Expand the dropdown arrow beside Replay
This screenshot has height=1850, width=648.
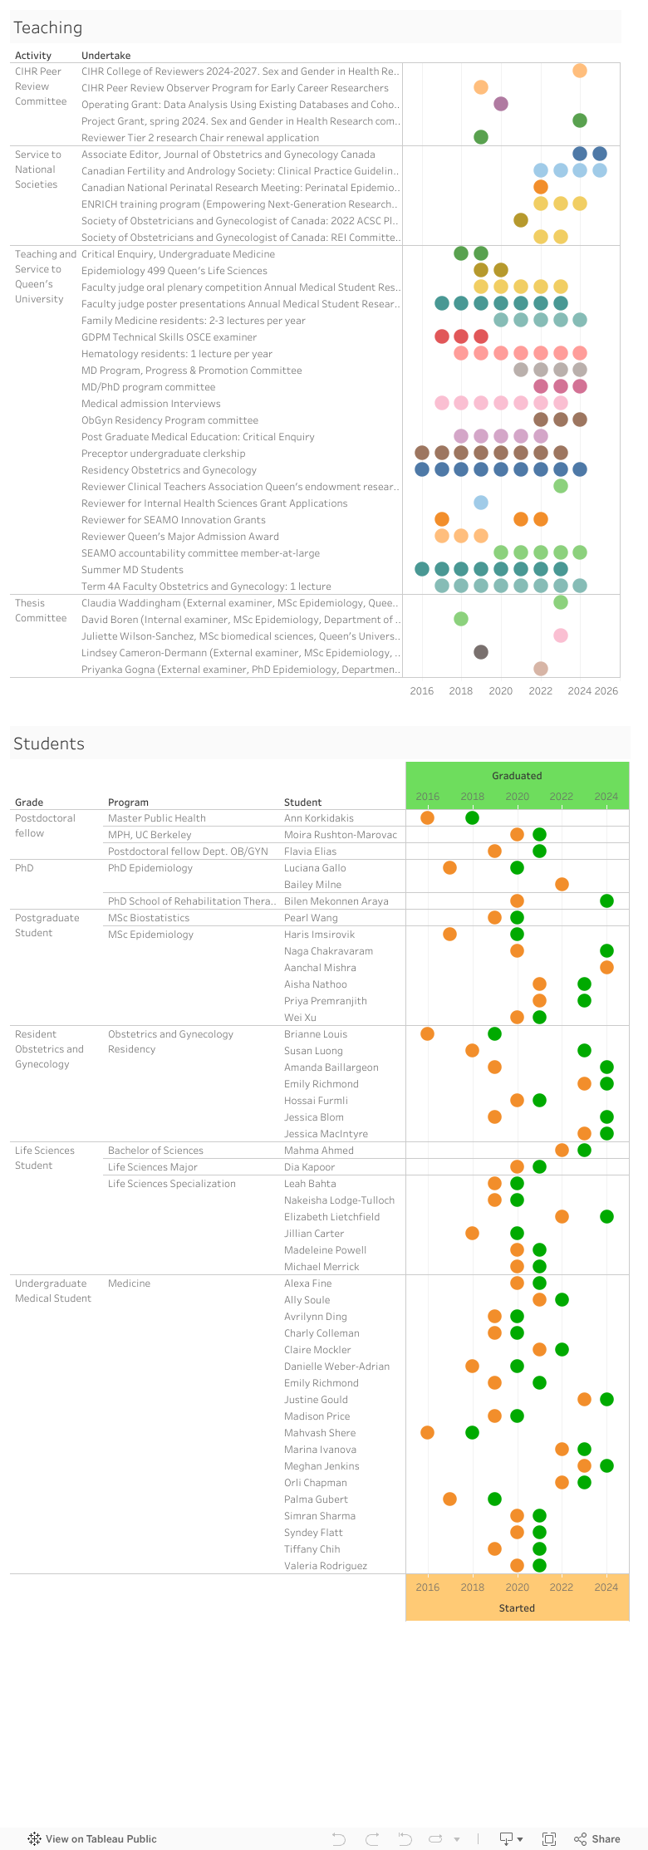point(457,1839)
